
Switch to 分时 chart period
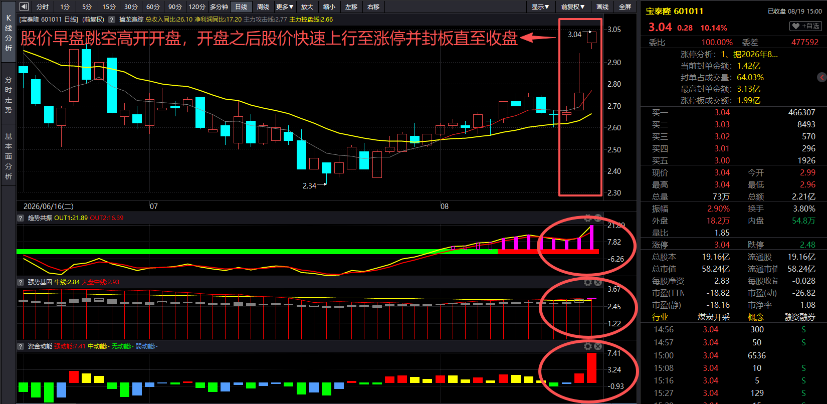(43, 7)
